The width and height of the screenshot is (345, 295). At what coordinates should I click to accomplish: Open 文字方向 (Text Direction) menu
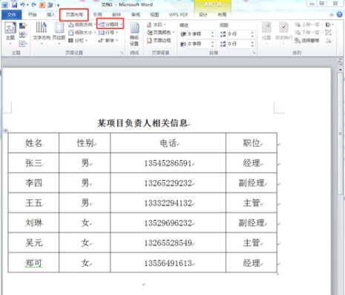[x=42, y=34]
